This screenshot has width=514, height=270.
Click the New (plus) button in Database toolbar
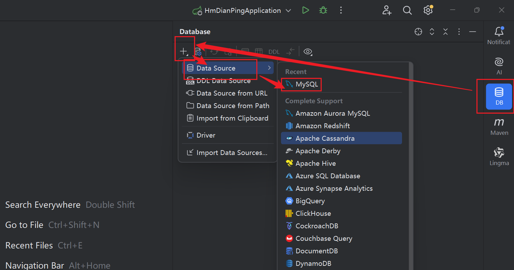[x=183, y=51]
